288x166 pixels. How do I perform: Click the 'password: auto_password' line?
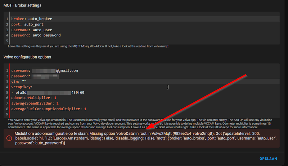pyautogui.click(x=36, y=35)
